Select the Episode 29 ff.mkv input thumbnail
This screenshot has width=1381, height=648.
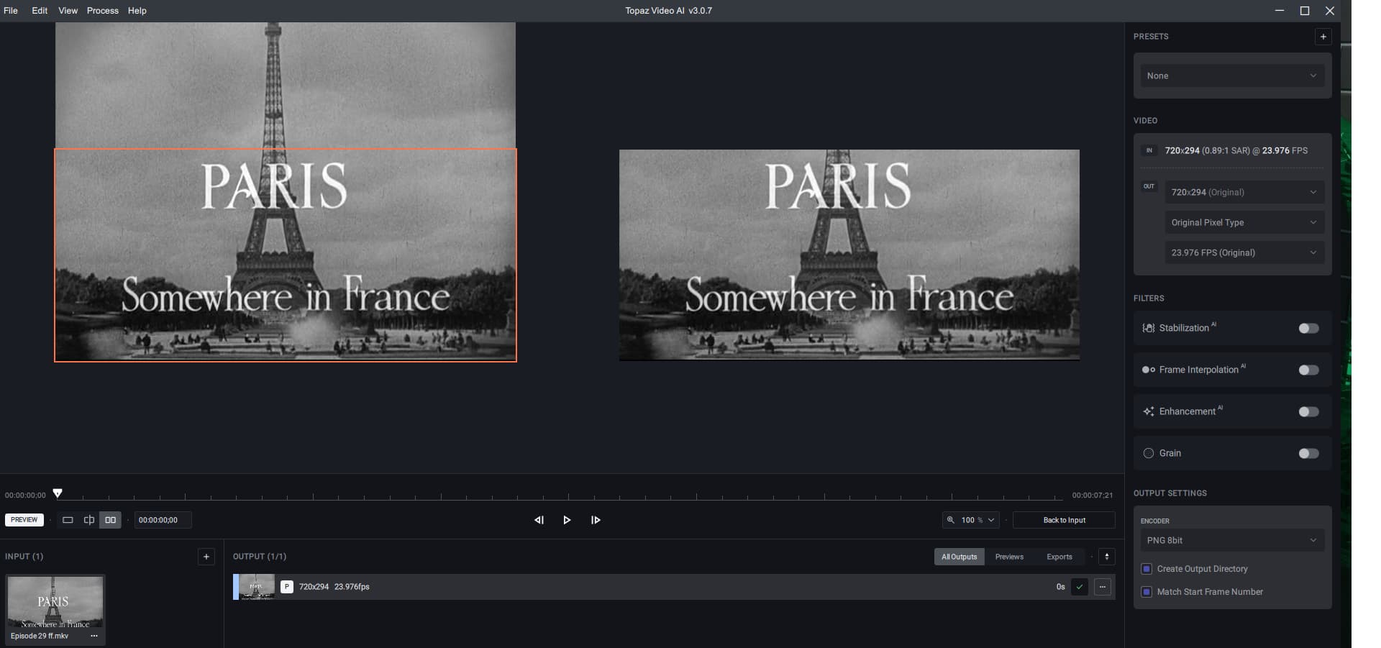55,604
